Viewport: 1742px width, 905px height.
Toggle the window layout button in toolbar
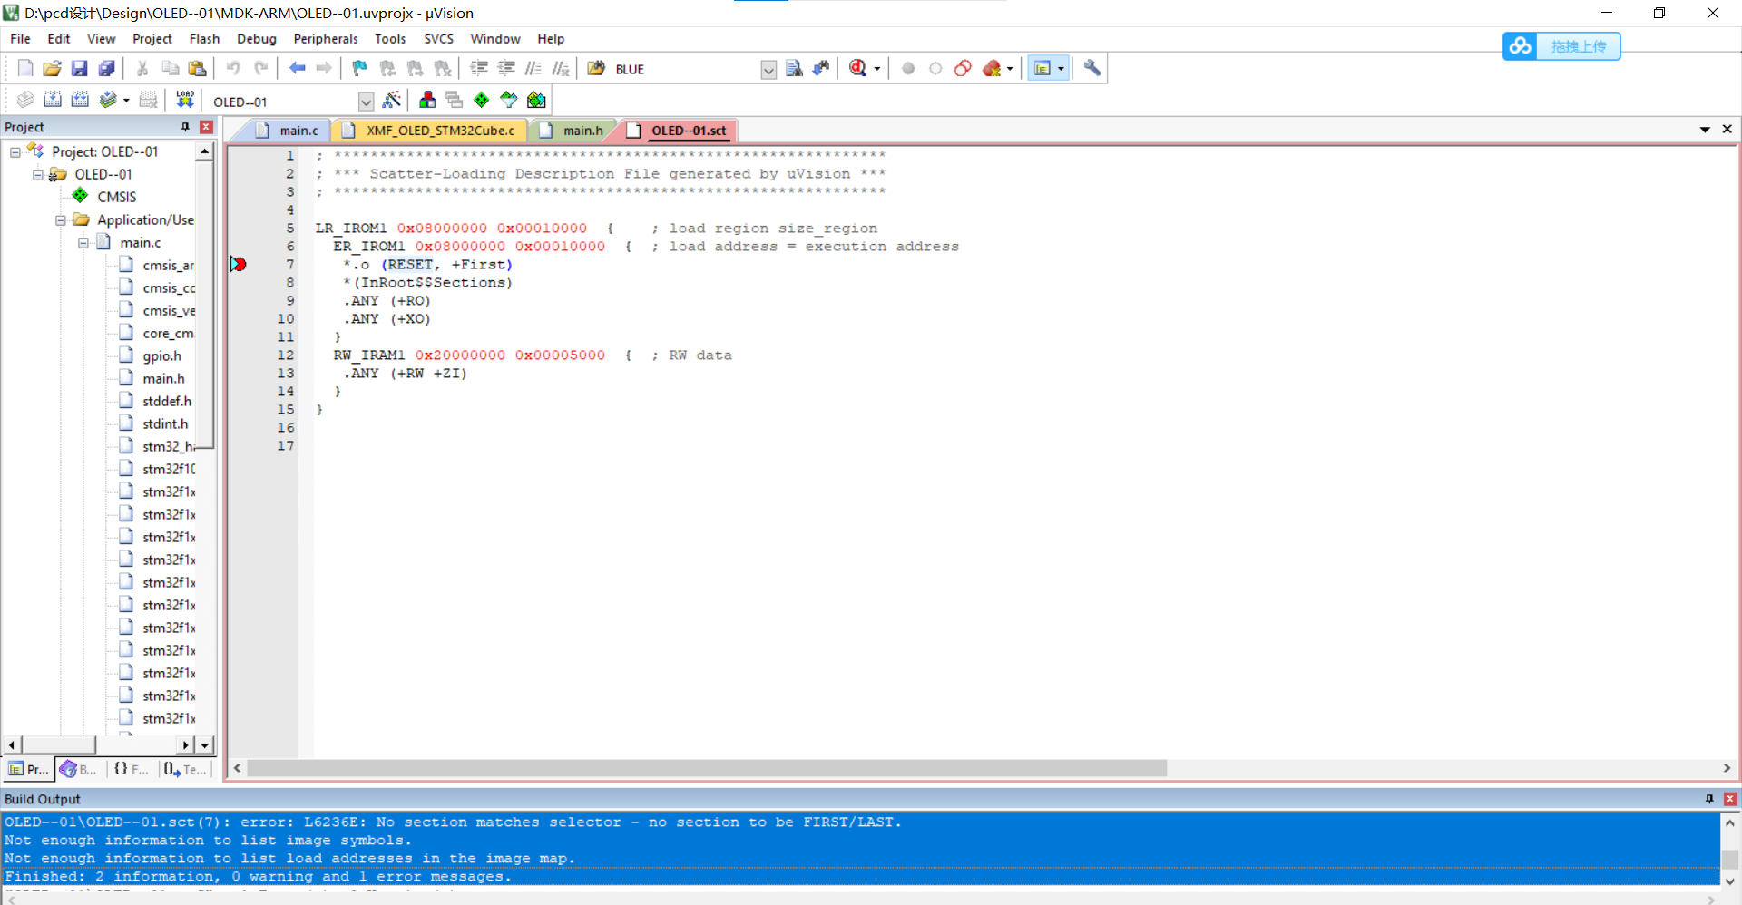coord(1042,68)
